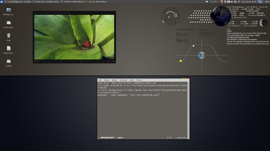Click the small Earth in sun-moon chart
The height and width of the screenshot is (151, 270).
202,55
